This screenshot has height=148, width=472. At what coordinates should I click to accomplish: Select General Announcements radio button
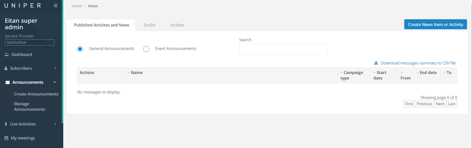(x=80, y=49)
